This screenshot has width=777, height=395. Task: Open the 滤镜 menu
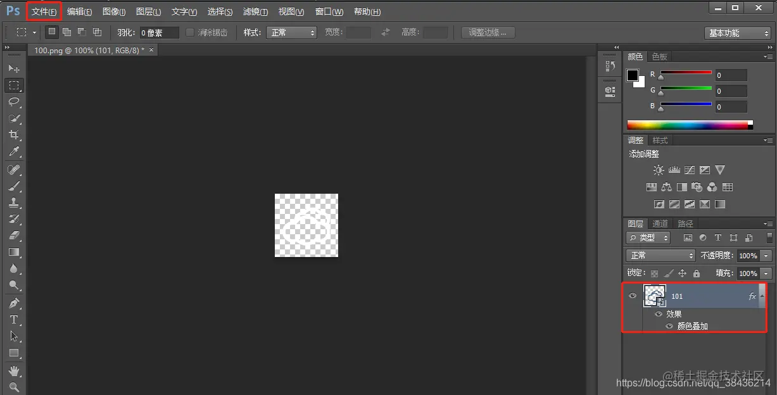(x=255, y=11)
